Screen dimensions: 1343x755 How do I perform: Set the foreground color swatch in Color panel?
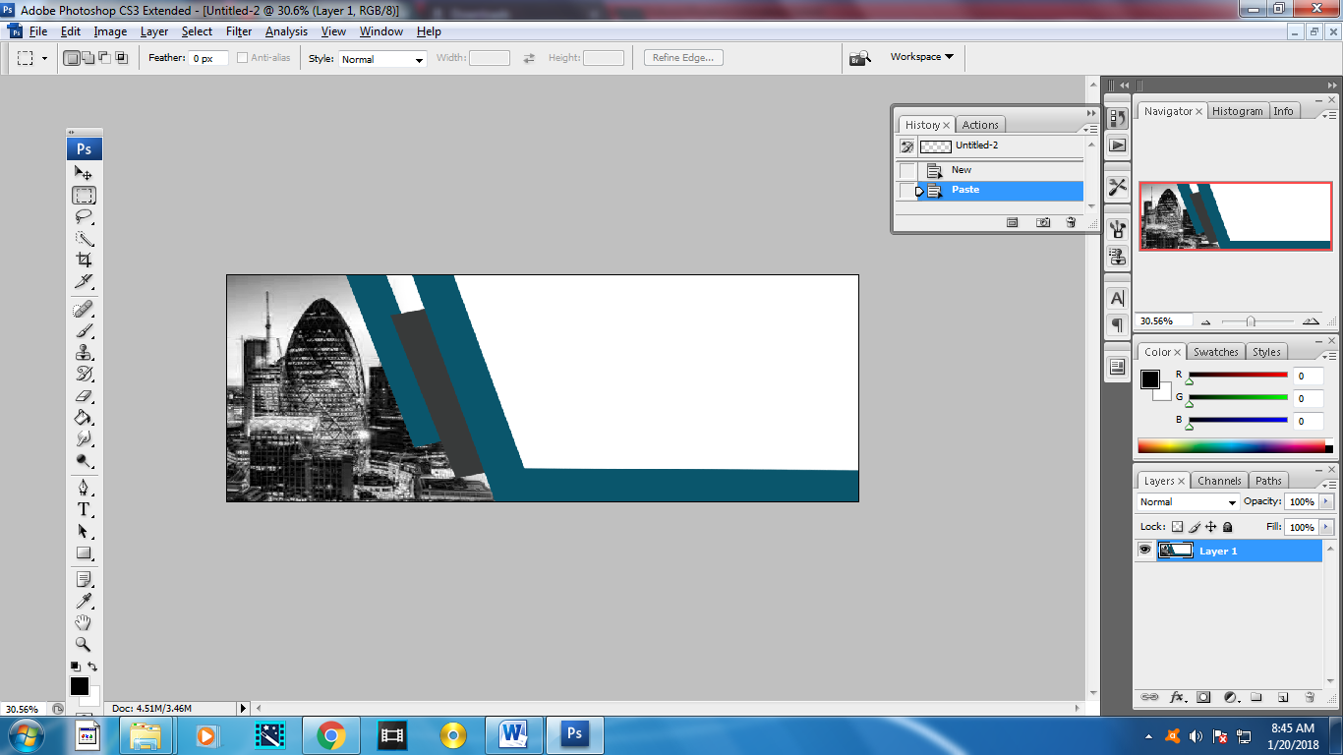(x=1149, y=379)
